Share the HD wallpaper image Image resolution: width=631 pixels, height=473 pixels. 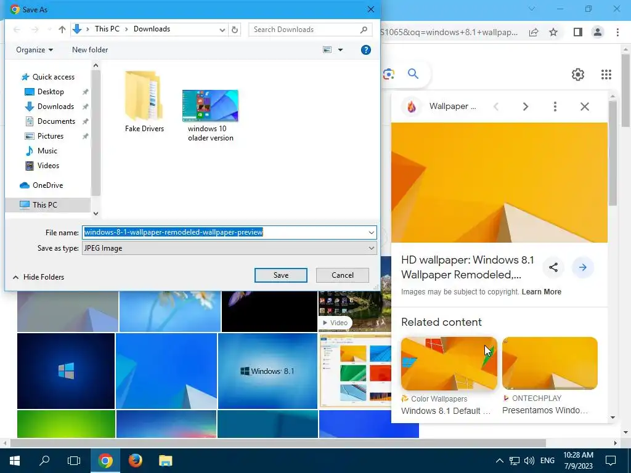tap(553, 267)
